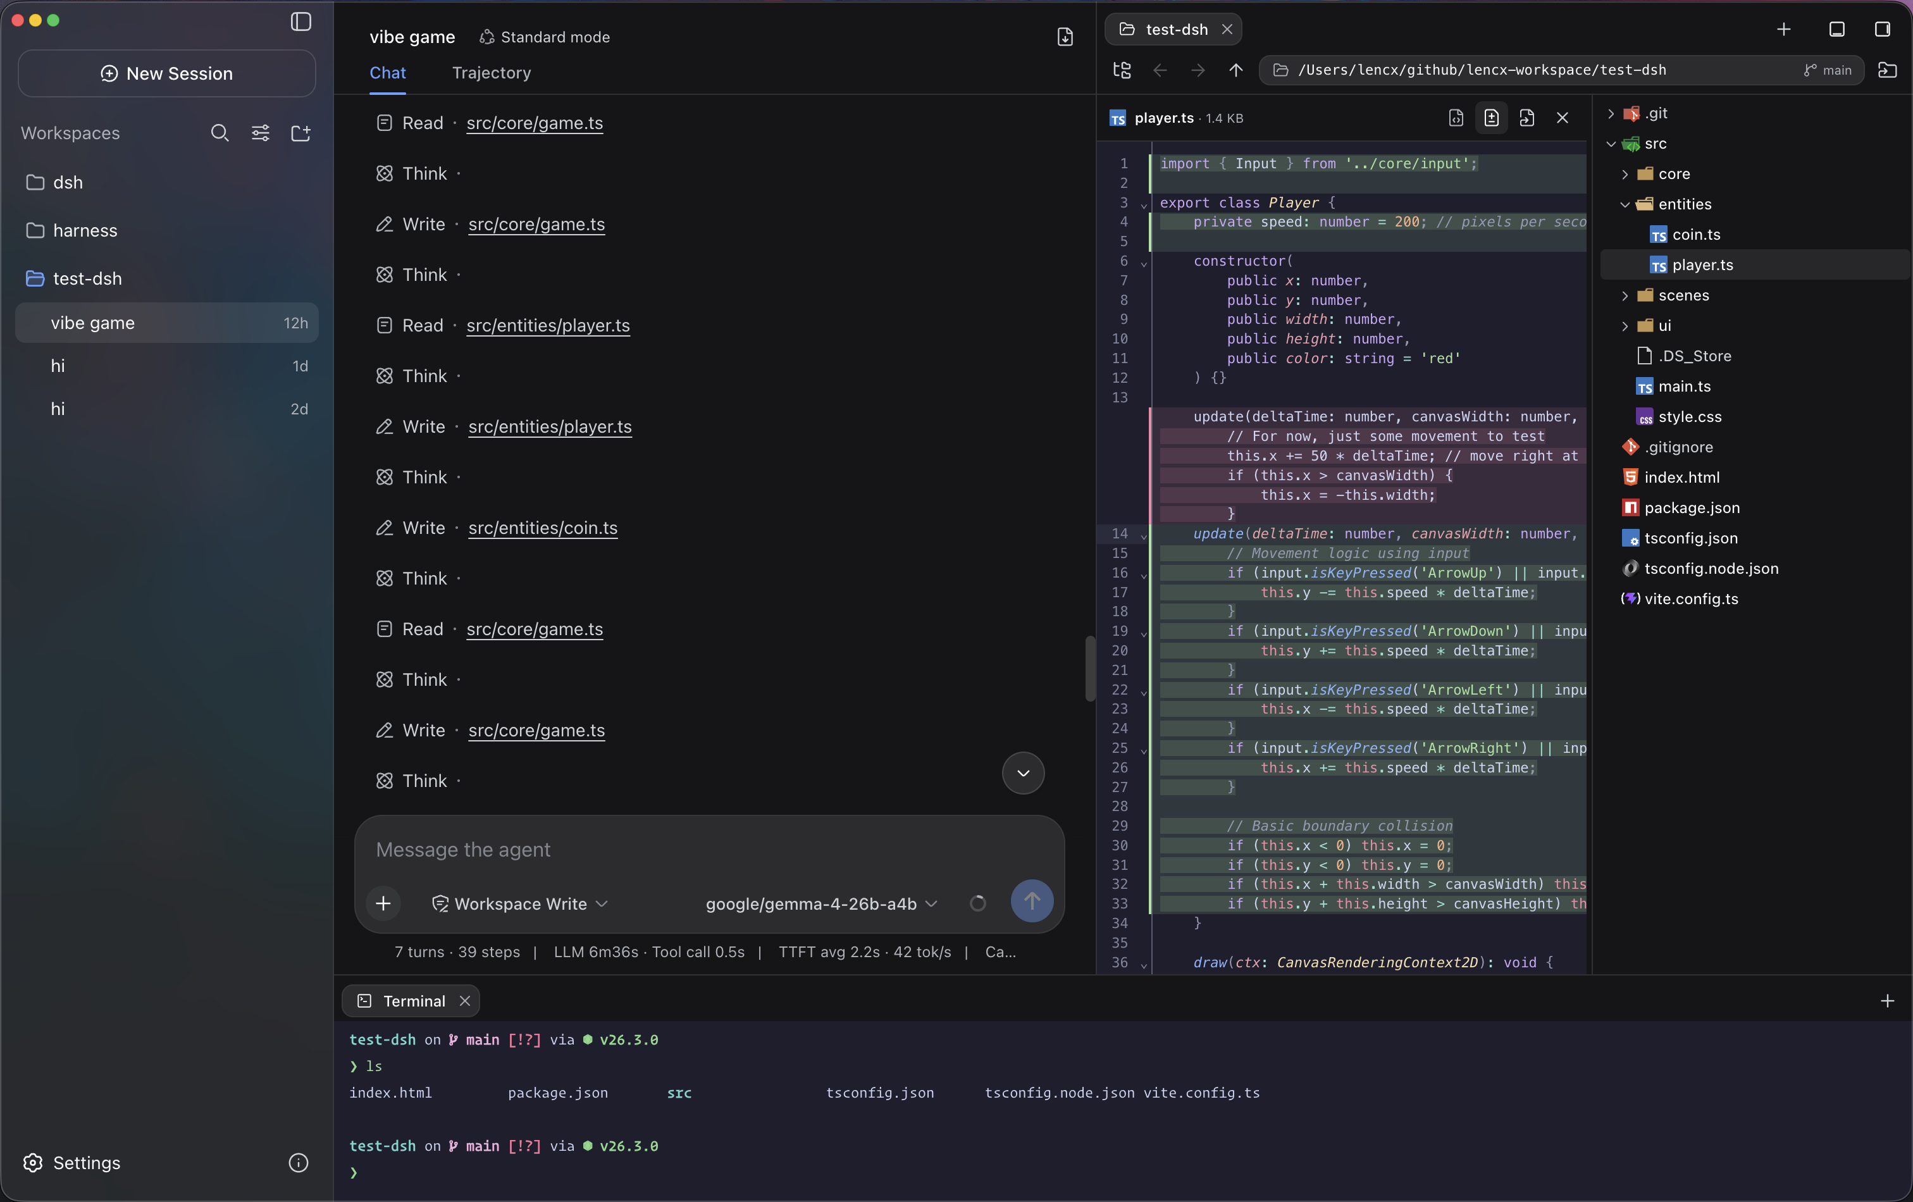1913x1202 pixels.
Task: Open the google/gemma-4-26b-a4b model dropdown
Action: (822, 903)
